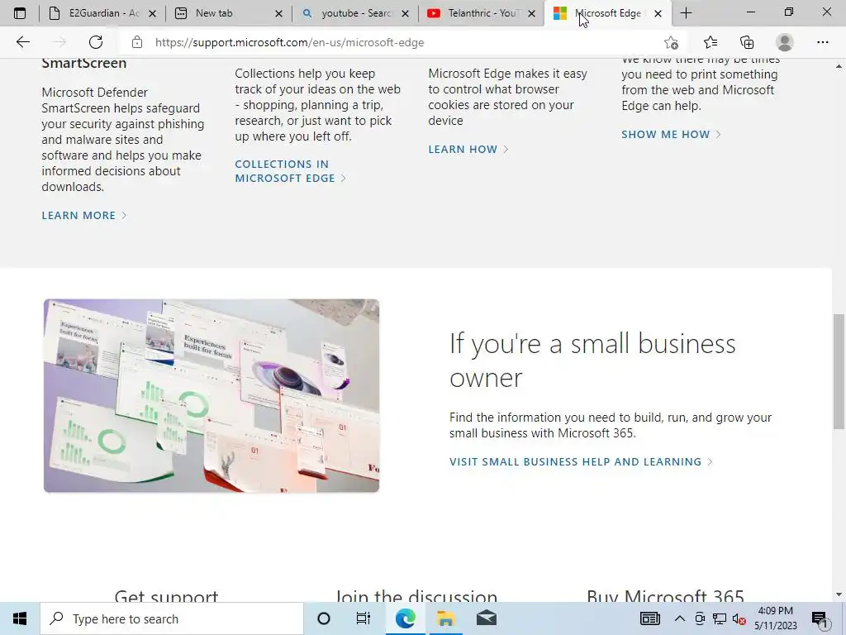846x635 pixels.
Task: Click the page vertical scrollbar thumb
Action: coord(839,371)
